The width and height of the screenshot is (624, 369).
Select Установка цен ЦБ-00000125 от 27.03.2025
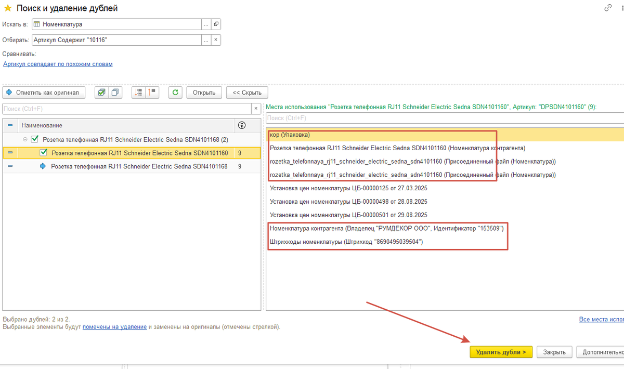pyautogui.click(x=445, y=188)
